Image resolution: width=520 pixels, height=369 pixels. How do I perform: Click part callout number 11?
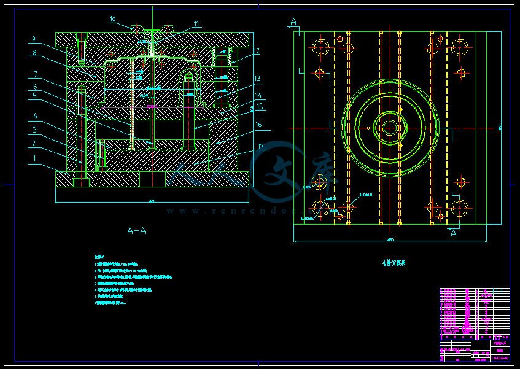coord(196,24)
